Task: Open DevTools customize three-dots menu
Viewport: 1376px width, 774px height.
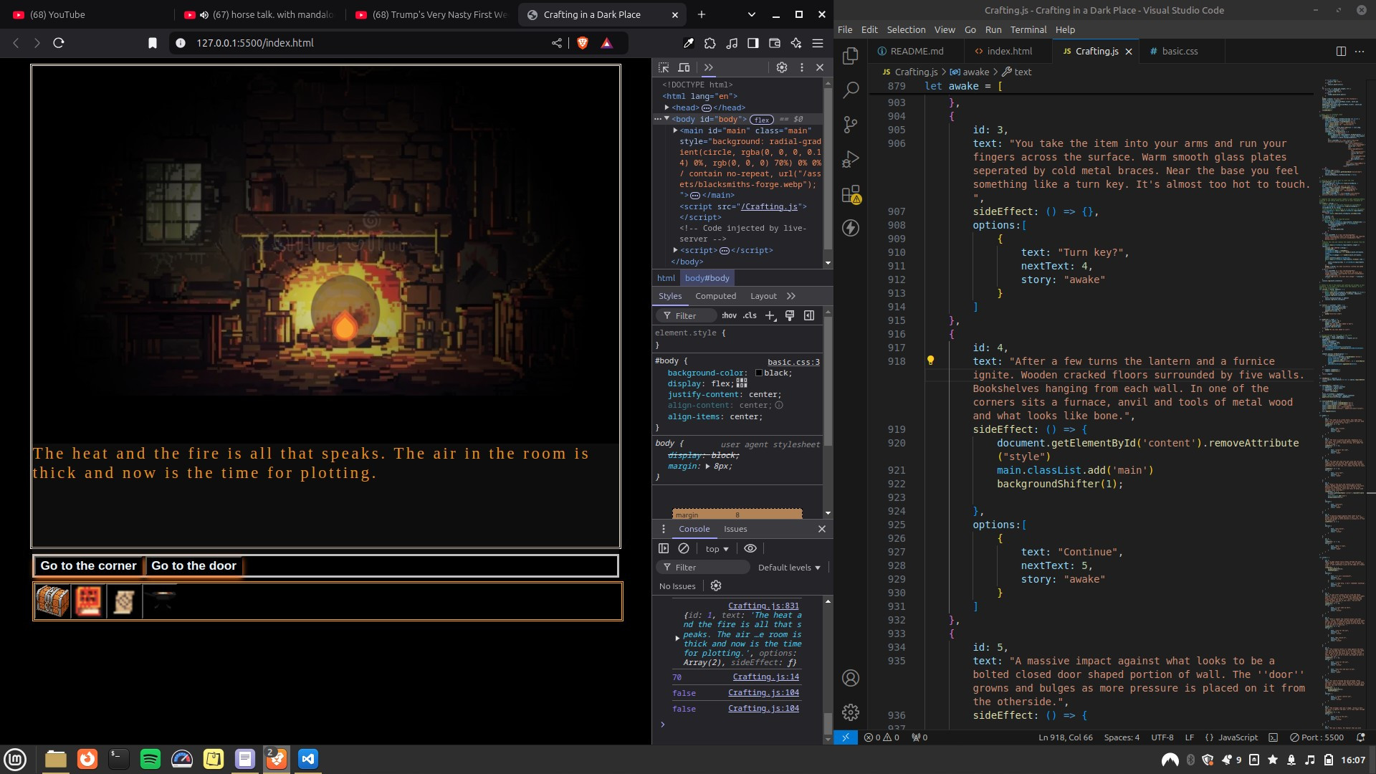Action: (801, 67)
